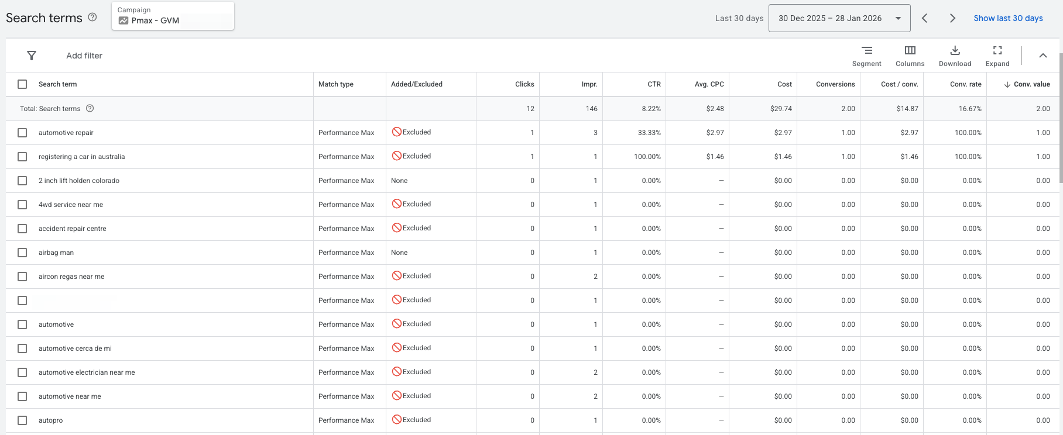Image resolution: width=1063 pixels, height=435 pixels.
Task: Click help icon next to Total: Search terms
Action: [x=90, y=108]
